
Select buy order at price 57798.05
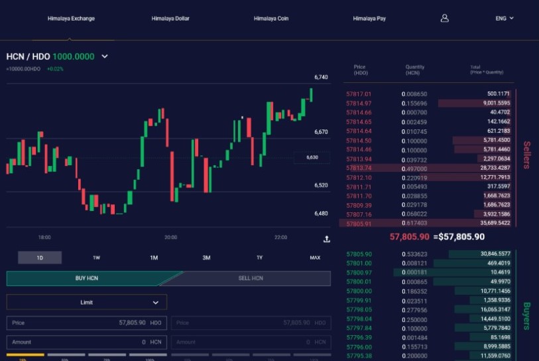pyautogui.click(x=428, y=309)
